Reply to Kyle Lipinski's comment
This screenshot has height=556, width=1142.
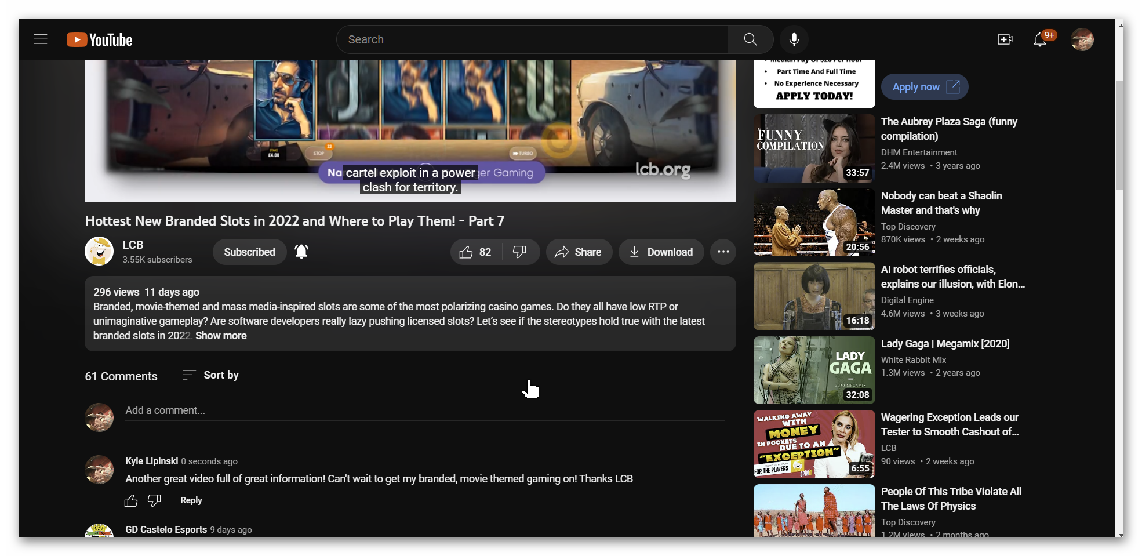tap(191, 500)
